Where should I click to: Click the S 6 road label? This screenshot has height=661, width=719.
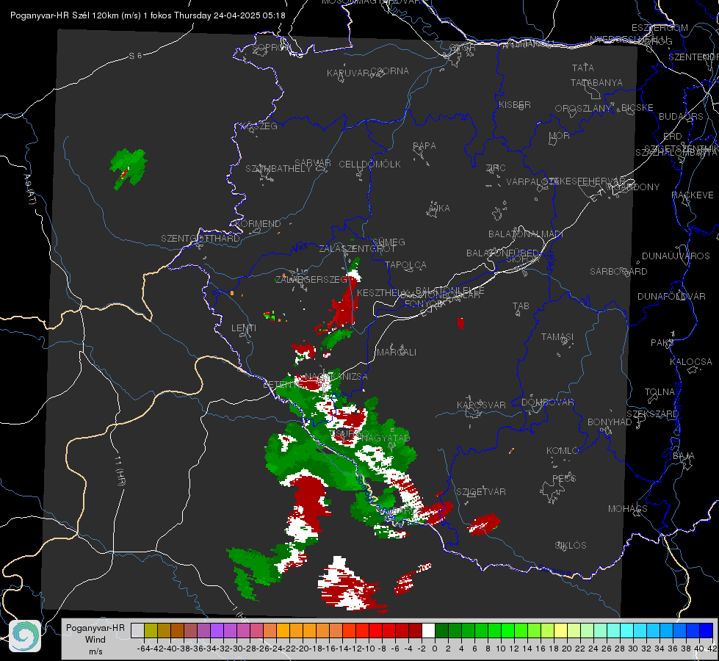coord(135,56)
